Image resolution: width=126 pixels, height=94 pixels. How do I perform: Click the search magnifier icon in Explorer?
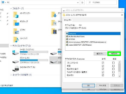[x=89, y=2]
